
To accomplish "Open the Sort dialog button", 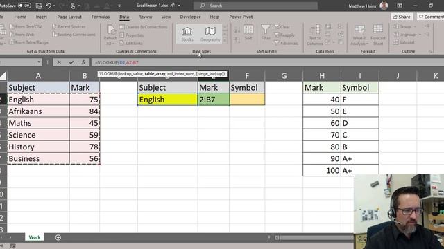I will click(248, 33).
